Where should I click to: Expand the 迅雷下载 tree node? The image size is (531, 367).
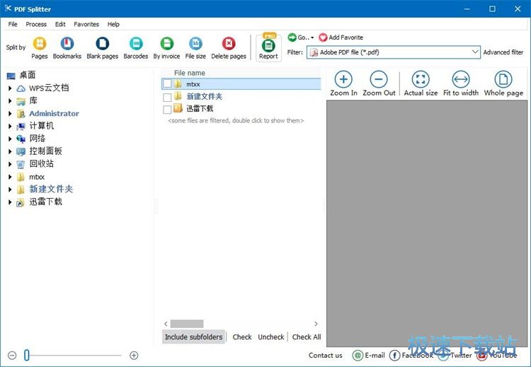pyautogui.click(x=10, y=202)
